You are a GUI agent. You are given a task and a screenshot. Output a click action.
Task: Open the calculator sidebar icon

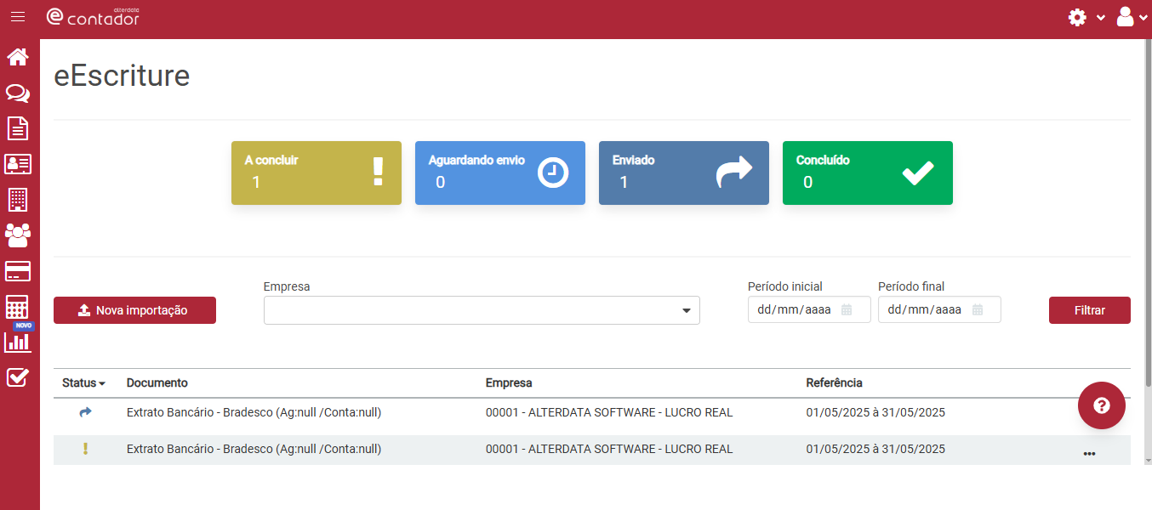click(x=18, y=307)
